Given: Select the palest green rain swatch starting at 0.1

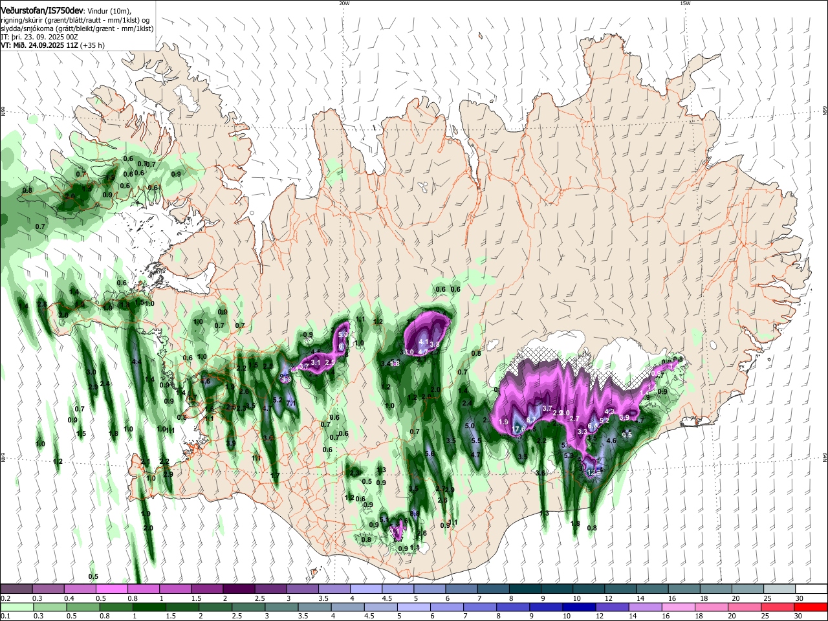Looking at the screenshot, I should (16, 607).
